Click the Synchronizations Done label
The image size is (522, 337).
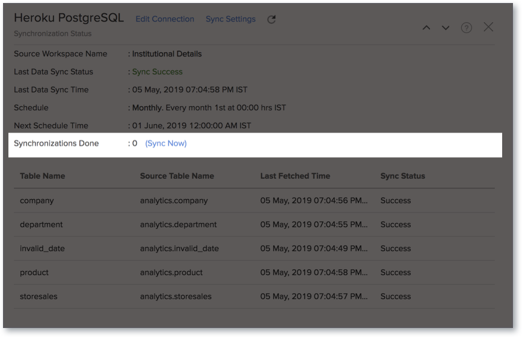[57, 143]
